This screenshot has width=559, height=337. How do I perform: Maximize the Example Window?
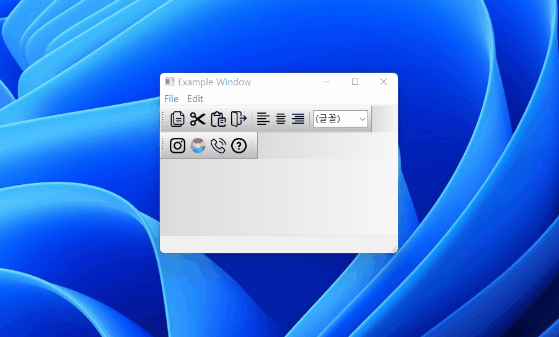tap(355, 82)
